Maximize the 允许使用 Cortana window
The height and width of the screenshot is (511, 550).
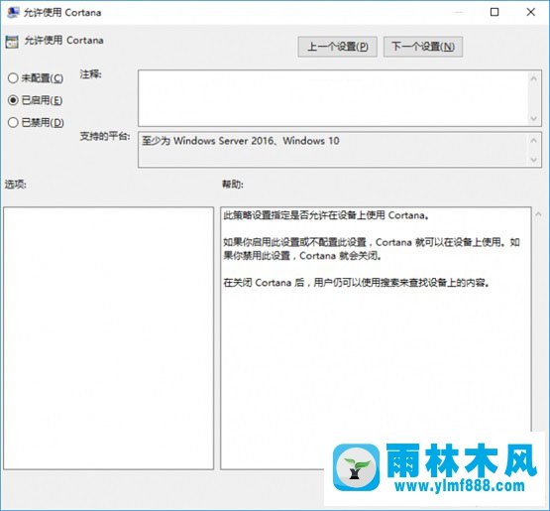[x=495, y=12]
